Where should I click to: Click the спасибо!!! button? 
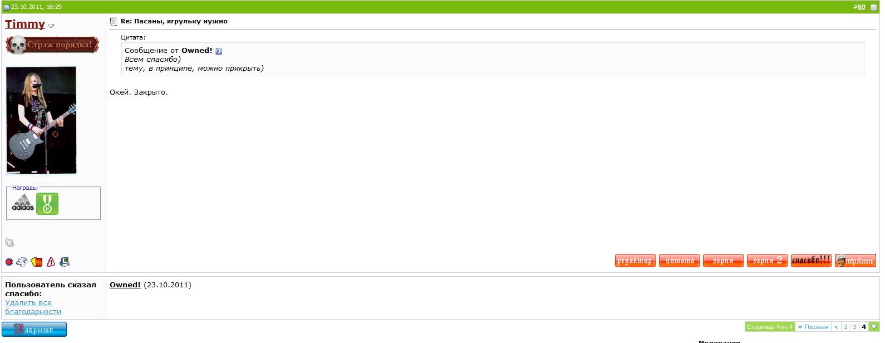click(x=811, y=261)
